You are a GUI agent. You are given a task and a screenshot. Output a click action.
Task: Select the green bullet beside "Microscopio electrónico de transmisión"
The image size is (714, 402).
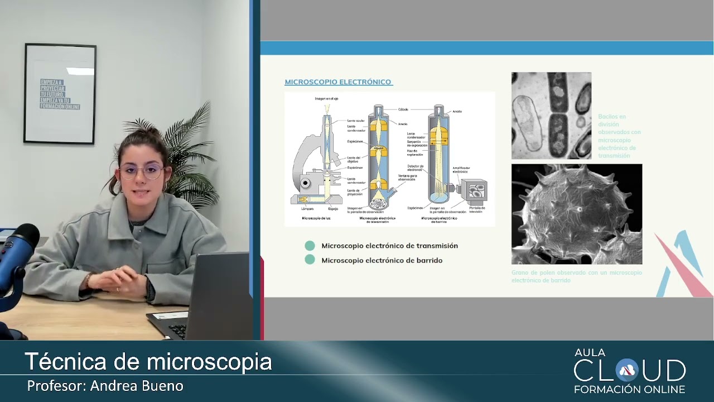point(310,246)
